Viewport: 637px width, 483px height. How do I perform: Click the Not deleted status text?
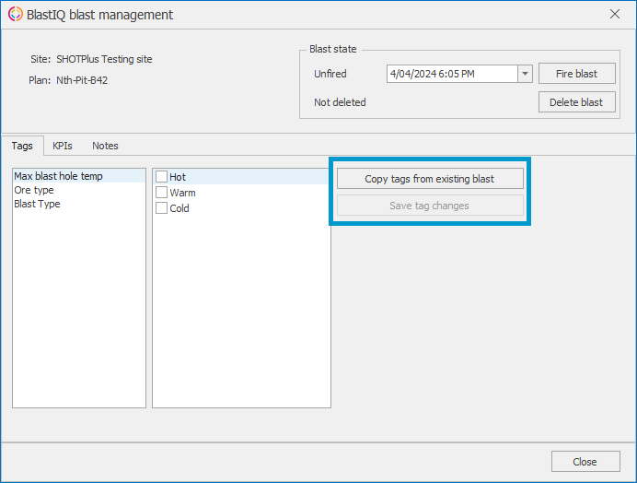point(340,102)
